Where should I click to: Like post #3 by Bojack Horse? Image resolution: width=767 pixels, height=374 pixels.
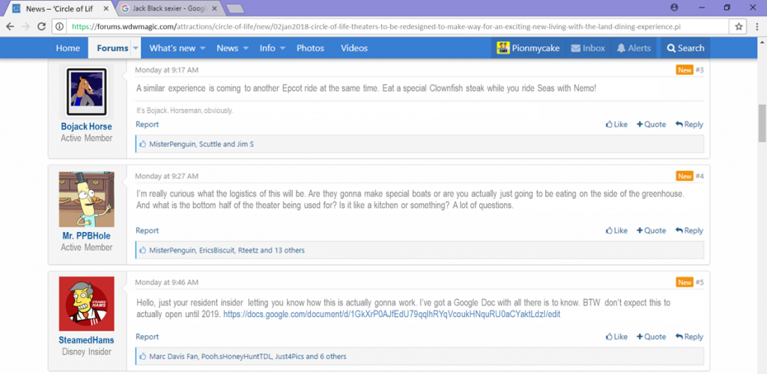click(x=616, y=124)
